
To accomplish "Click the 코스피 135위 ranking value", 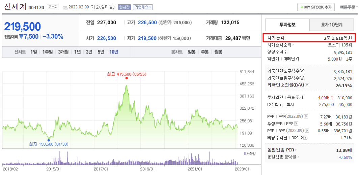I will pyautogui.click(x=340, y=45).
